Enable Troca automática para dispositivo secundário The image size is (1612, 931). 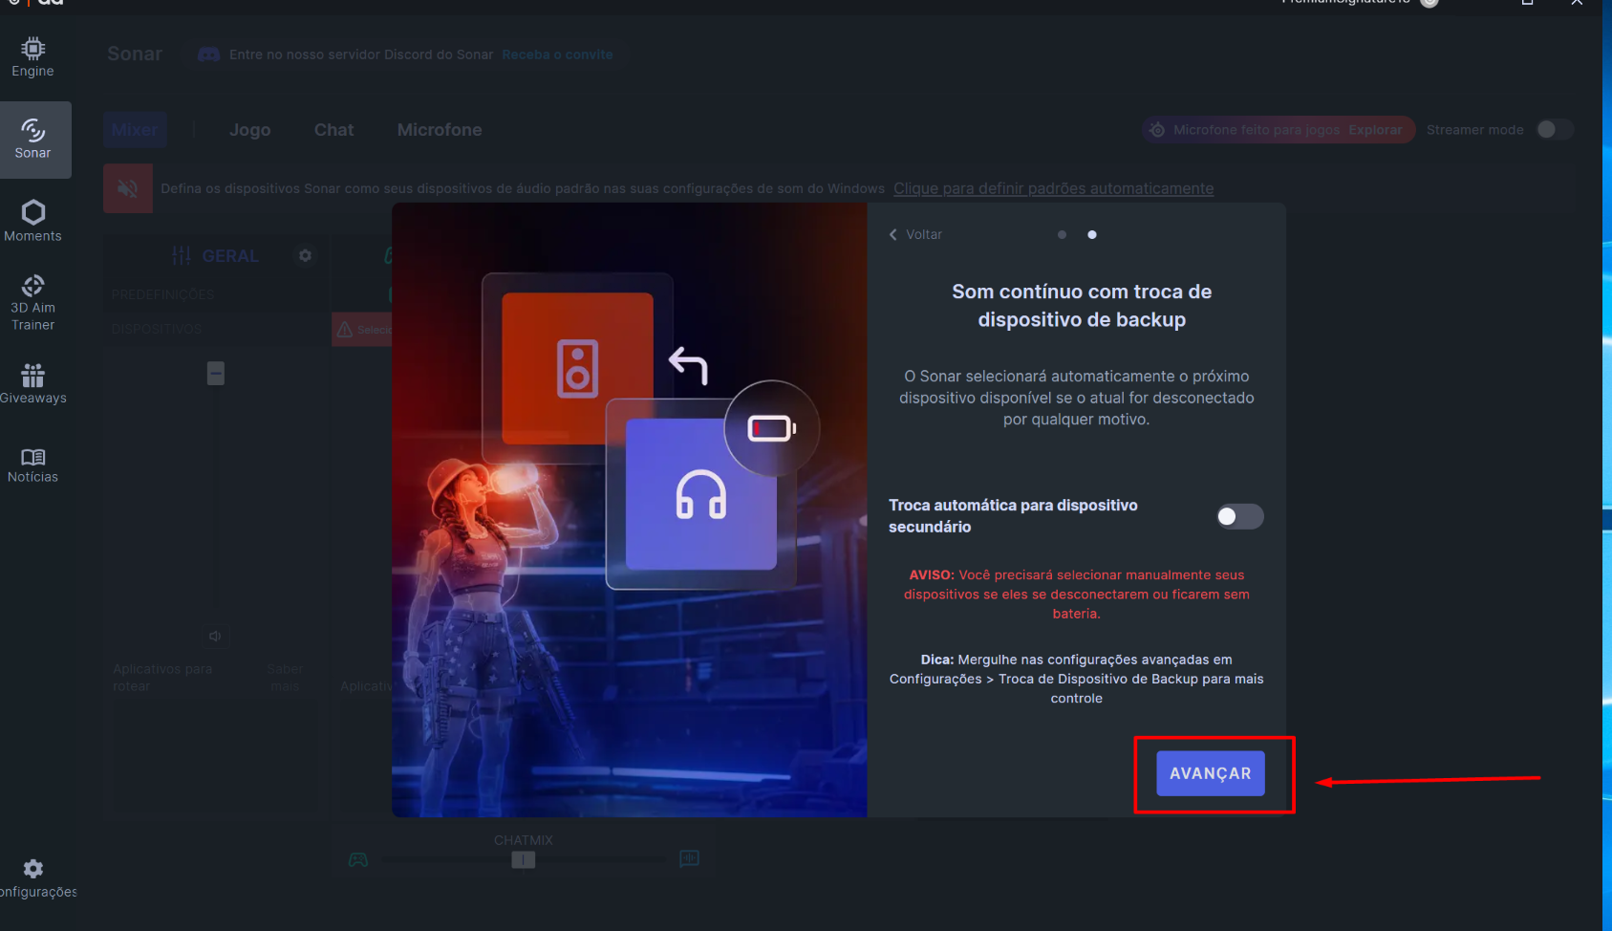click(1240, 516)
